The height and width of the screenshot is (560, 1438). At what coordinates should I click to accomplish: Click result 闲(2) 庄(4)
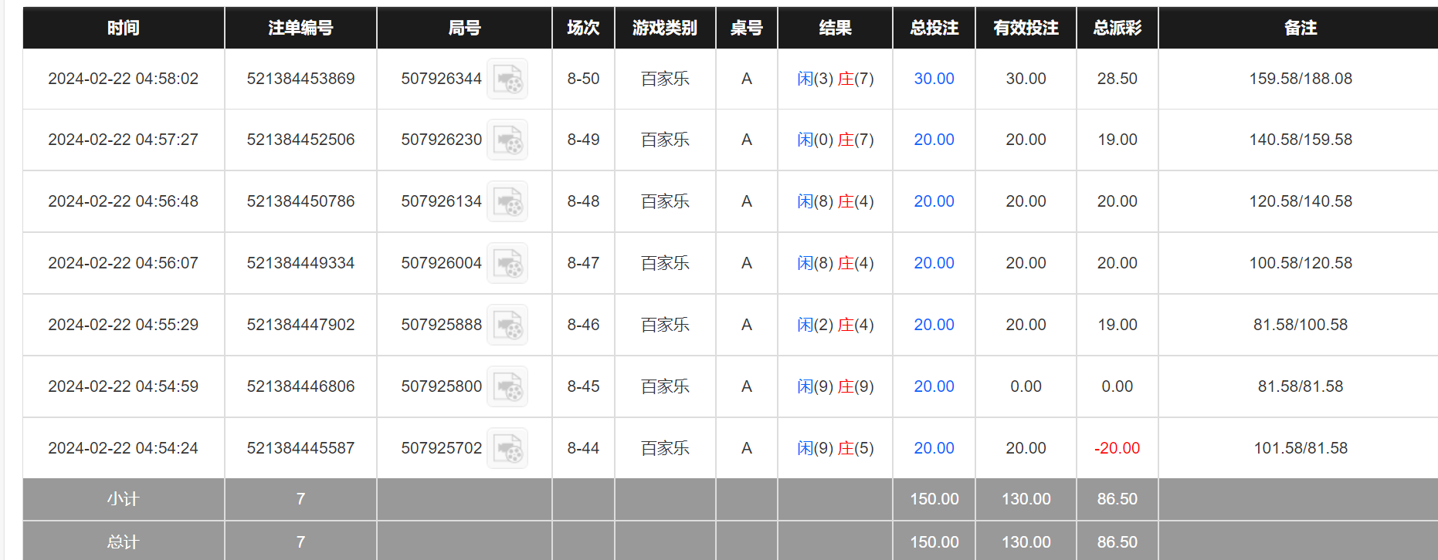click(x=836, y=325)
